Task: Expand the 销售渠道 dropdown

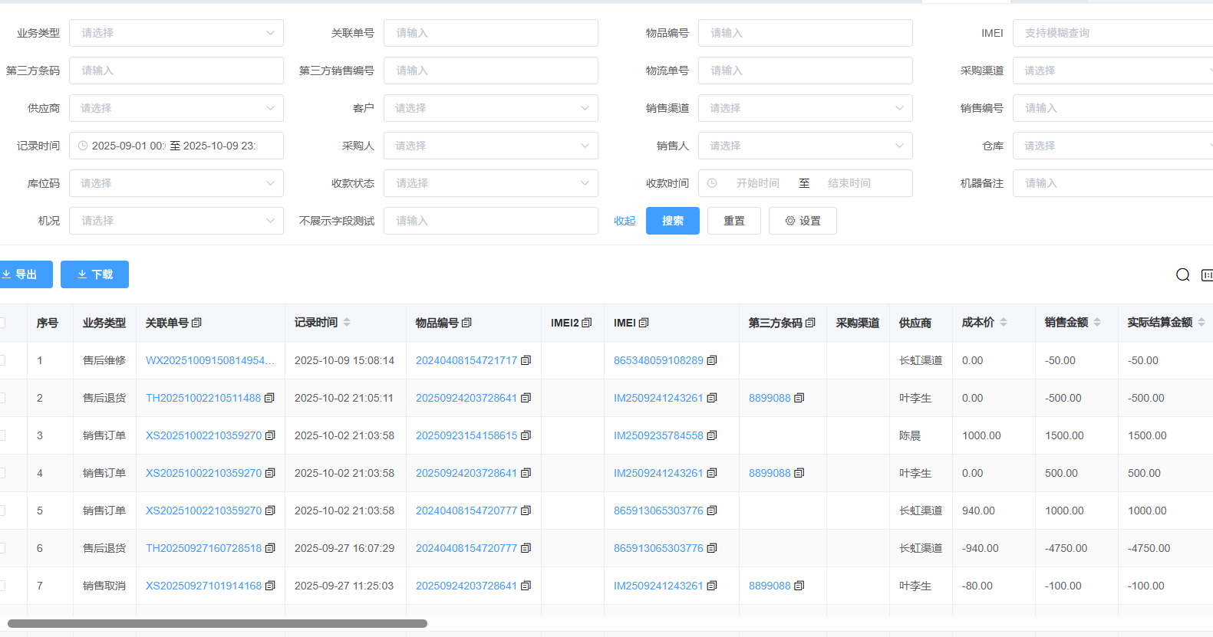Action: click(x=805, y=108)
